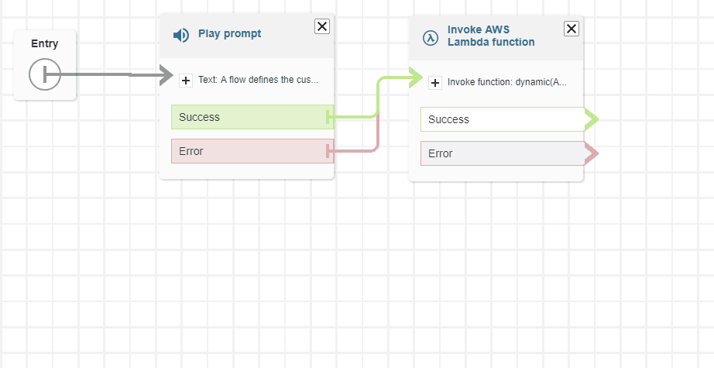Click the Entry point circle connector
714x368 pixels.
coord(44,75)
